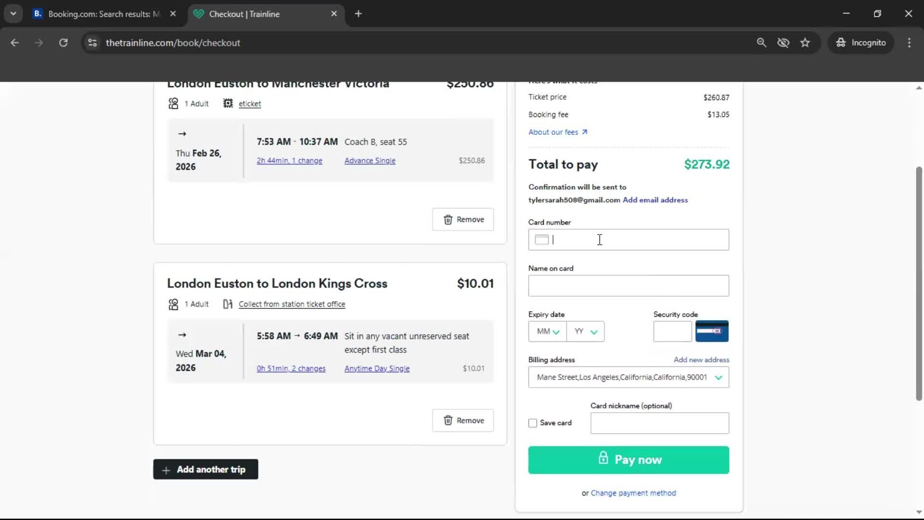Enable the Save card checkbox
Image resolution: width=924 pixels, height=520 pixels.
click(533, 423)
